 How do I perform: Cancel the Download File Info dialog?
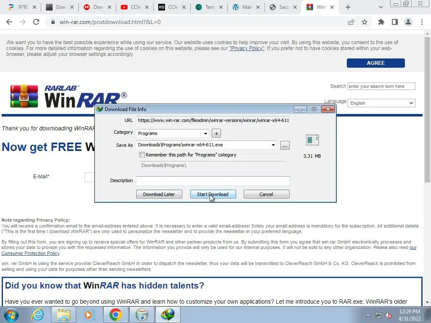point(266,194)
